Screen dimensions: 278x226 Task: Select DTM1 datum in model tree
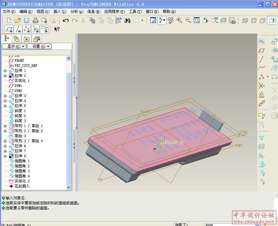point(15,86)
